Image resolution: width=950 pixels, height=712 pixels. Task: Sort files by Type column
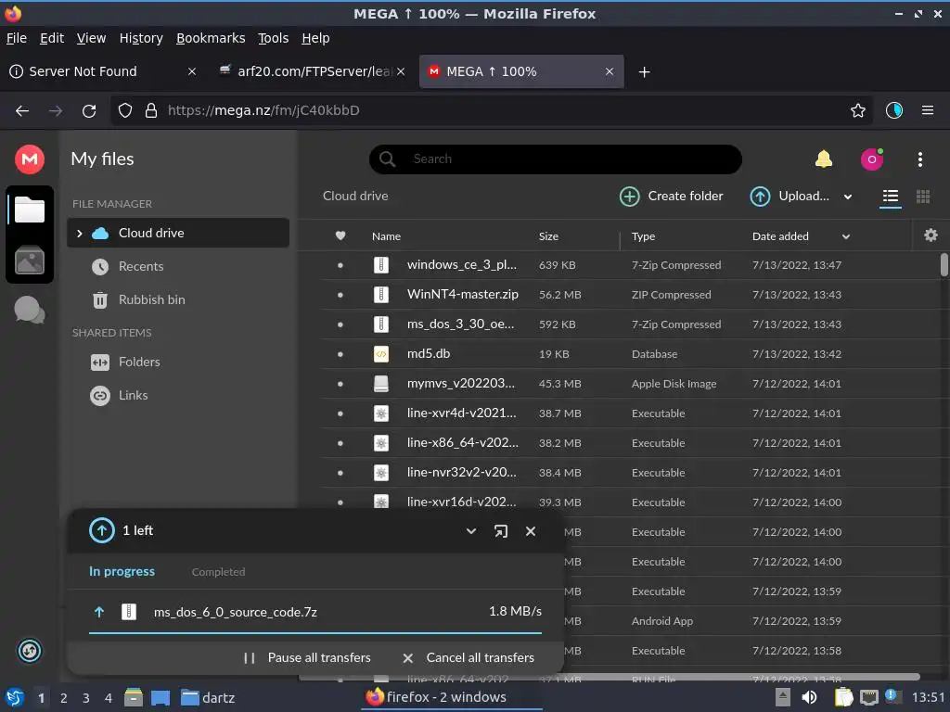coord(643,236)
